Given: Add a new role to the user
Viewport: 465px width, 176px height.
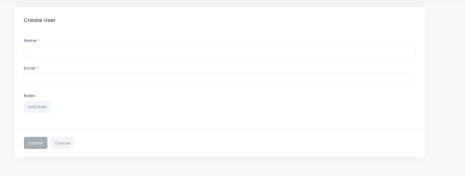Looking at the screenshot, I should coord(37,107).
